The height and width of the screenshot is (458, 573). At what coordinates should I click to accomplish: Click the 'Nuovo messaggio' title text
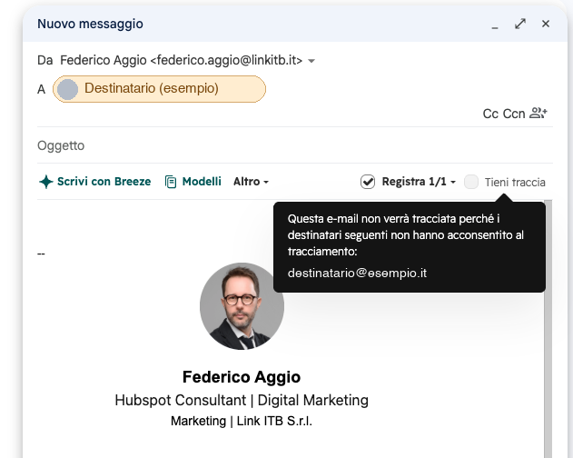coord(90,24)
